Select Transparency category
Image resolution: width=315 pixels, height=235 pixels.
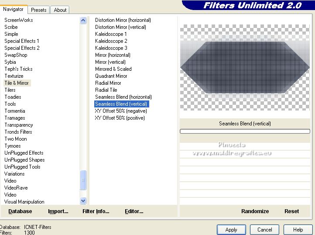click(19, 125)
